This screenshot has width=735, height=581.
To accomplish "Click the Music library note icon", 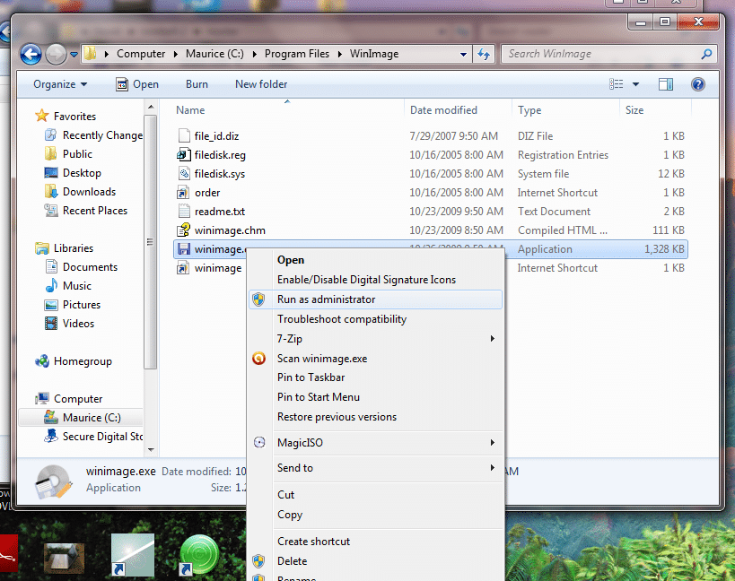I will (x=51, y=286).
